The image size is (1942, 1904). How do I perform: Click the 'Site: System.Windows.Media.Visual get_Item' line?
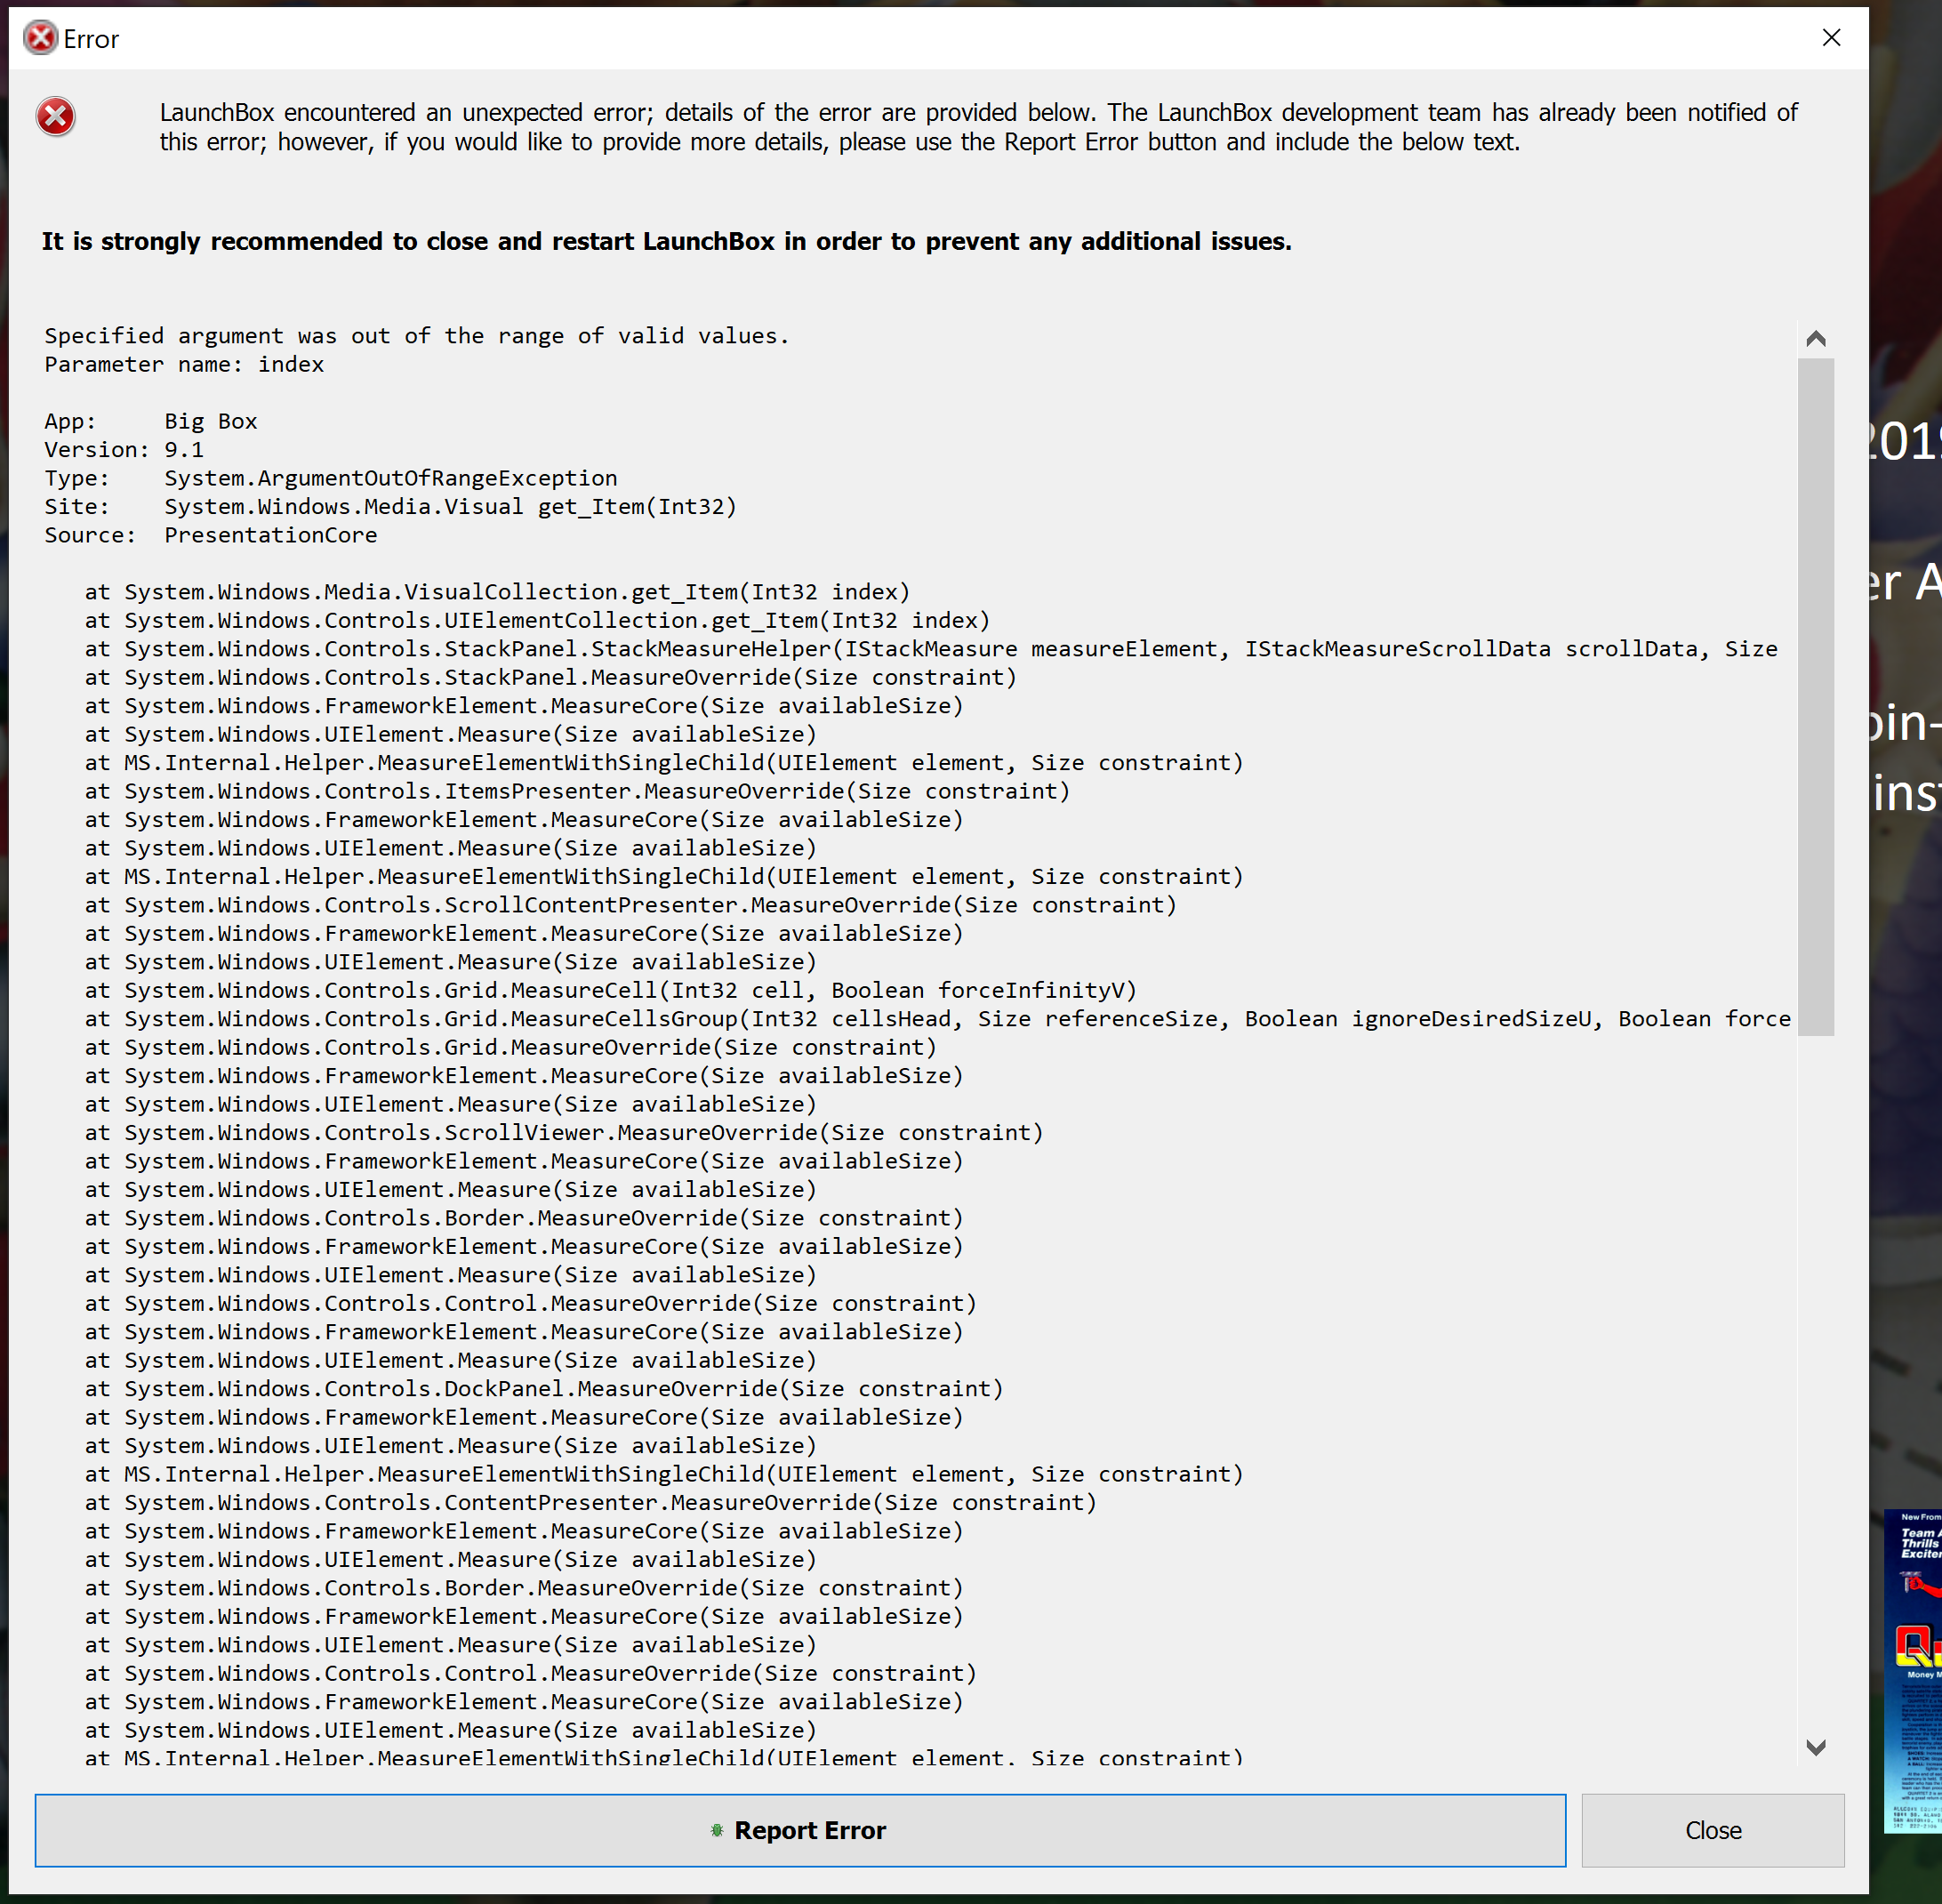(x=390, y=507)
